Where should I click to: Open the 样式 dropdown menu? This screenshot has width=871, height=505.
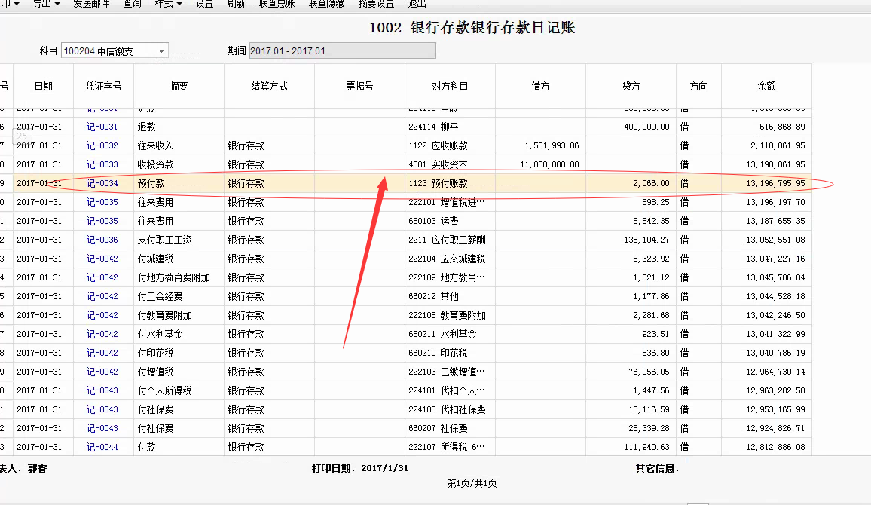coord(168,4)
